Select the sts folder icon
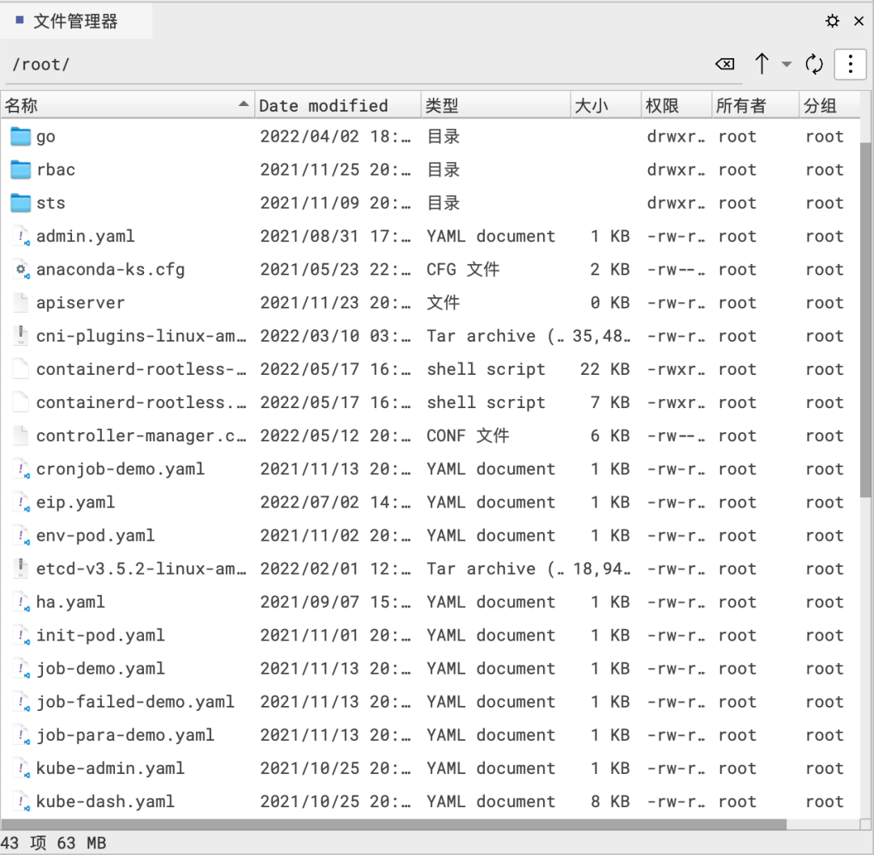The width and height of the screenshot is (874, 855). coord(20,203)
